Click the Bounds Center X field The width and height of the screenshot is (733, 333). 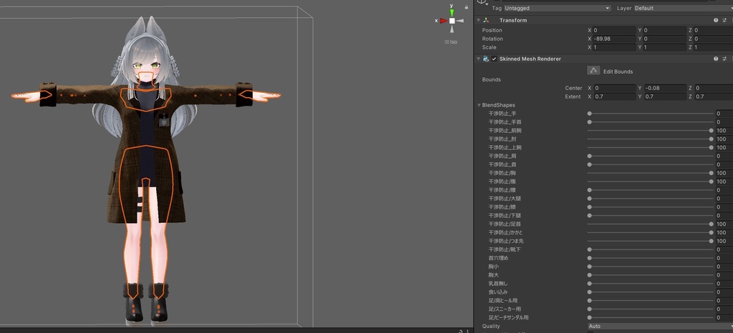pyautogui.click(x=614, y=88)
